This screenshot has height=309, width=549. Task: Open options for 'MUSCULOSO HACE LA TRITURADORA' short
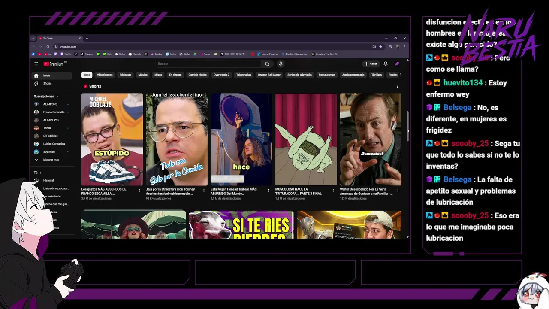click(x=333, y=191)
